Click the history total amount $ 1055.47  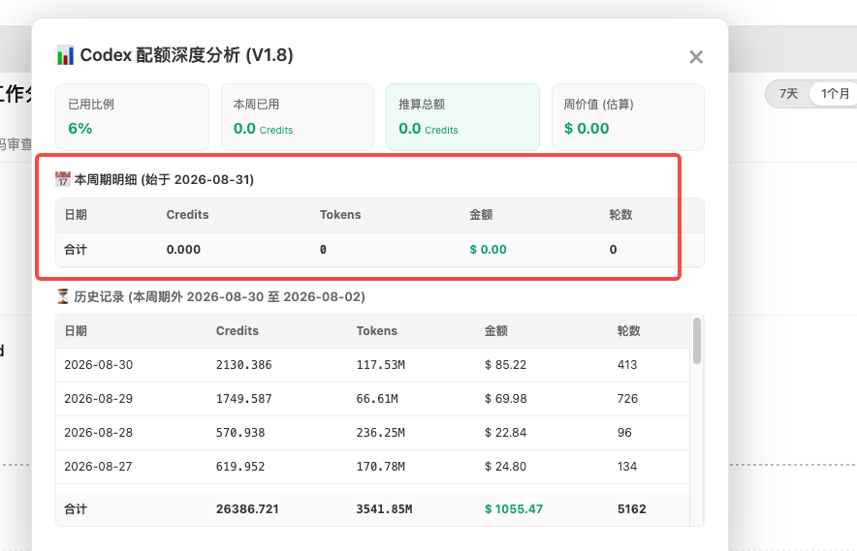point(514,509)
